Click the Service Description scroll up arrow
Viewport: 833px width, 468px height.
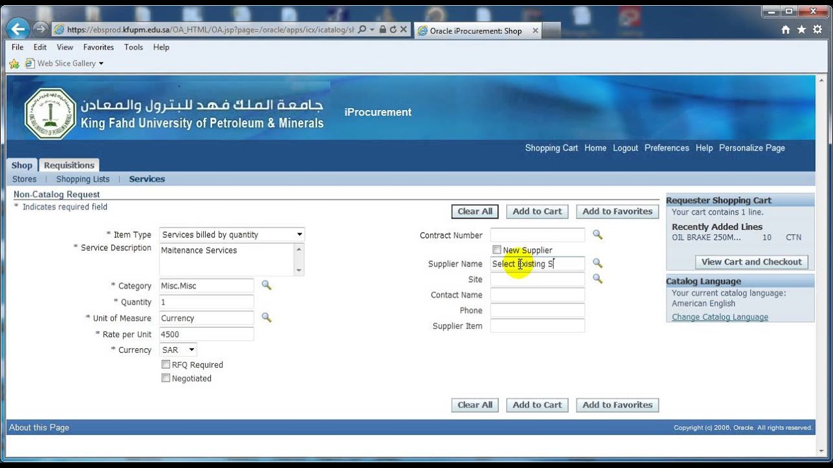(x=299, y=249)
